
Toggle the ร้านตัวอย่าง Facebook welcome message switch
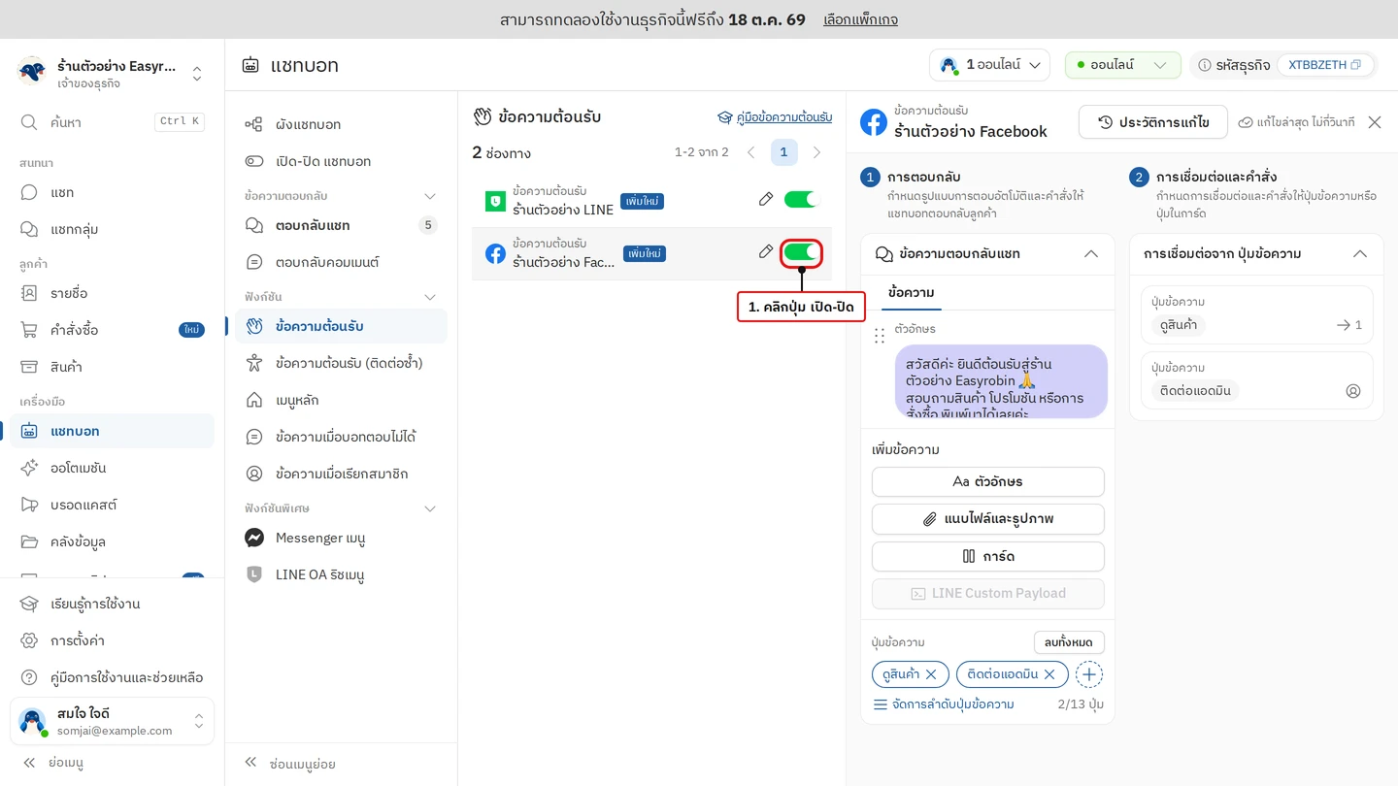(x=802, y=252)
